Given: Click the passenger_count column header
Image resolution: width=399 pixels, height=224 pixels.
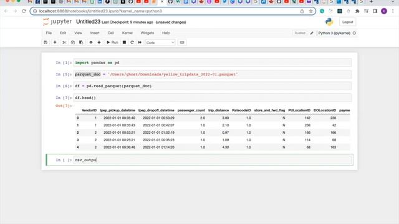Looking at the screenshot, I should tap(191, 110).
